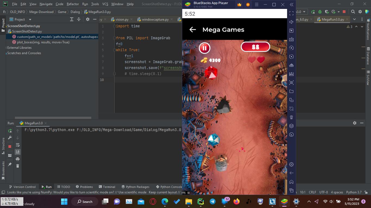
Task: Expand all in the Project panel
Action: [72, 19]
